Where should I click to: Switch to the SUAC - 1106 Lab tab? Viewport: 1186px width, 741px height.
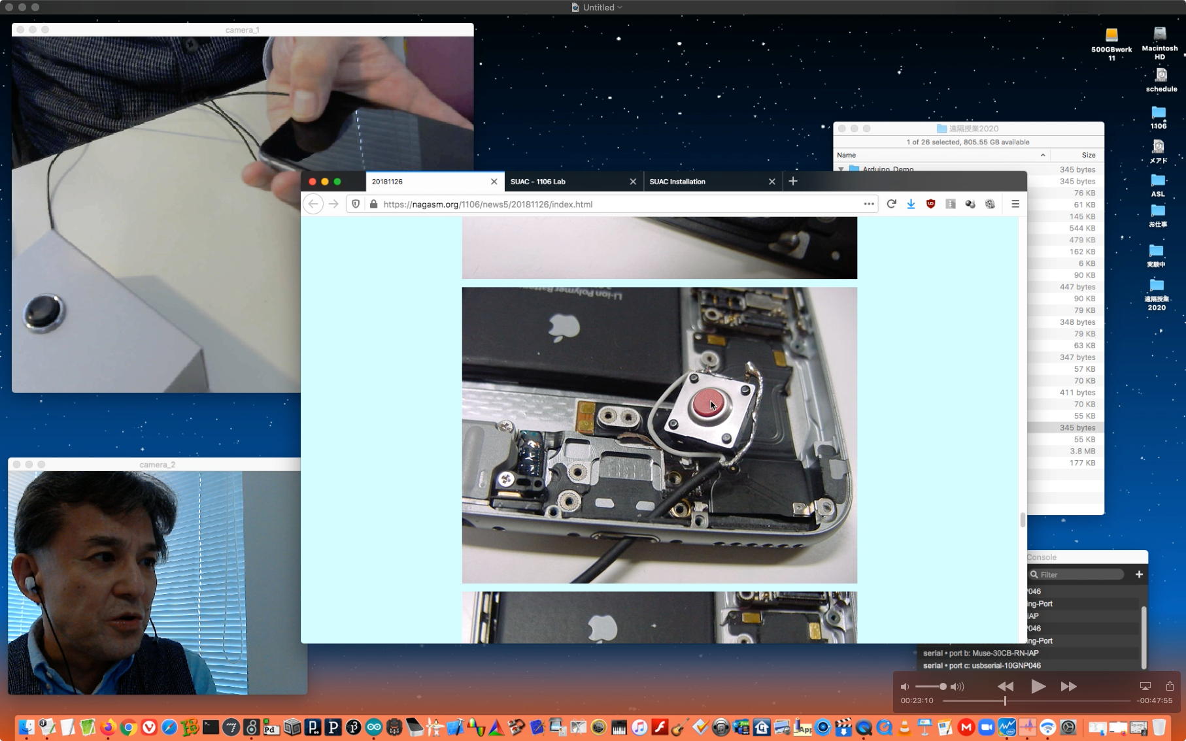click(x=574, y=182)
